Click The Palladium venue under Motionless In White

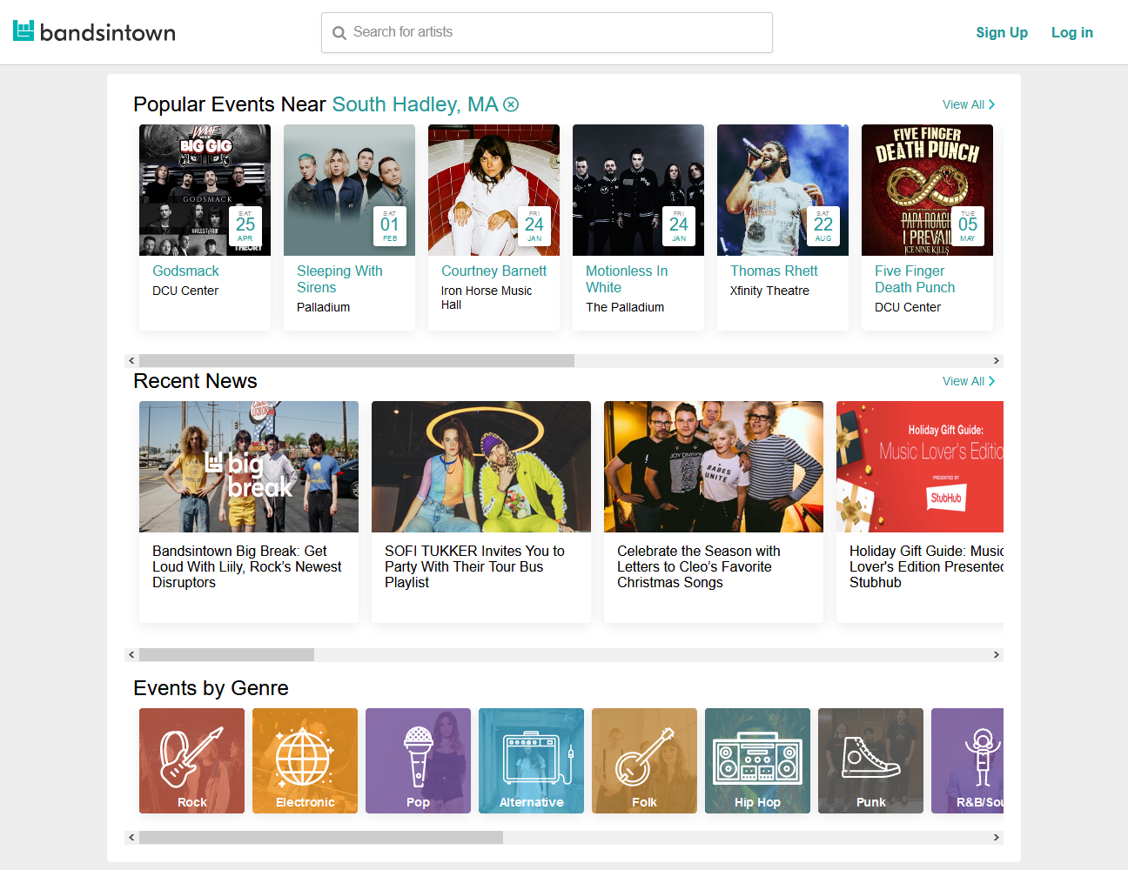click(625, 307)
